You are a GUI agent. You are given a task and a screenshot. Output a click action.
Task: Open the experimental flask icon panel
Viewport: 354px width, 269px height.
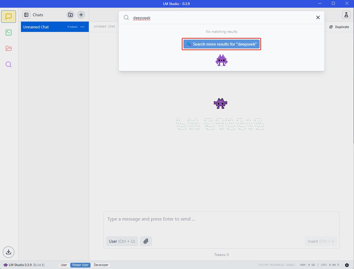pos(346,15)
